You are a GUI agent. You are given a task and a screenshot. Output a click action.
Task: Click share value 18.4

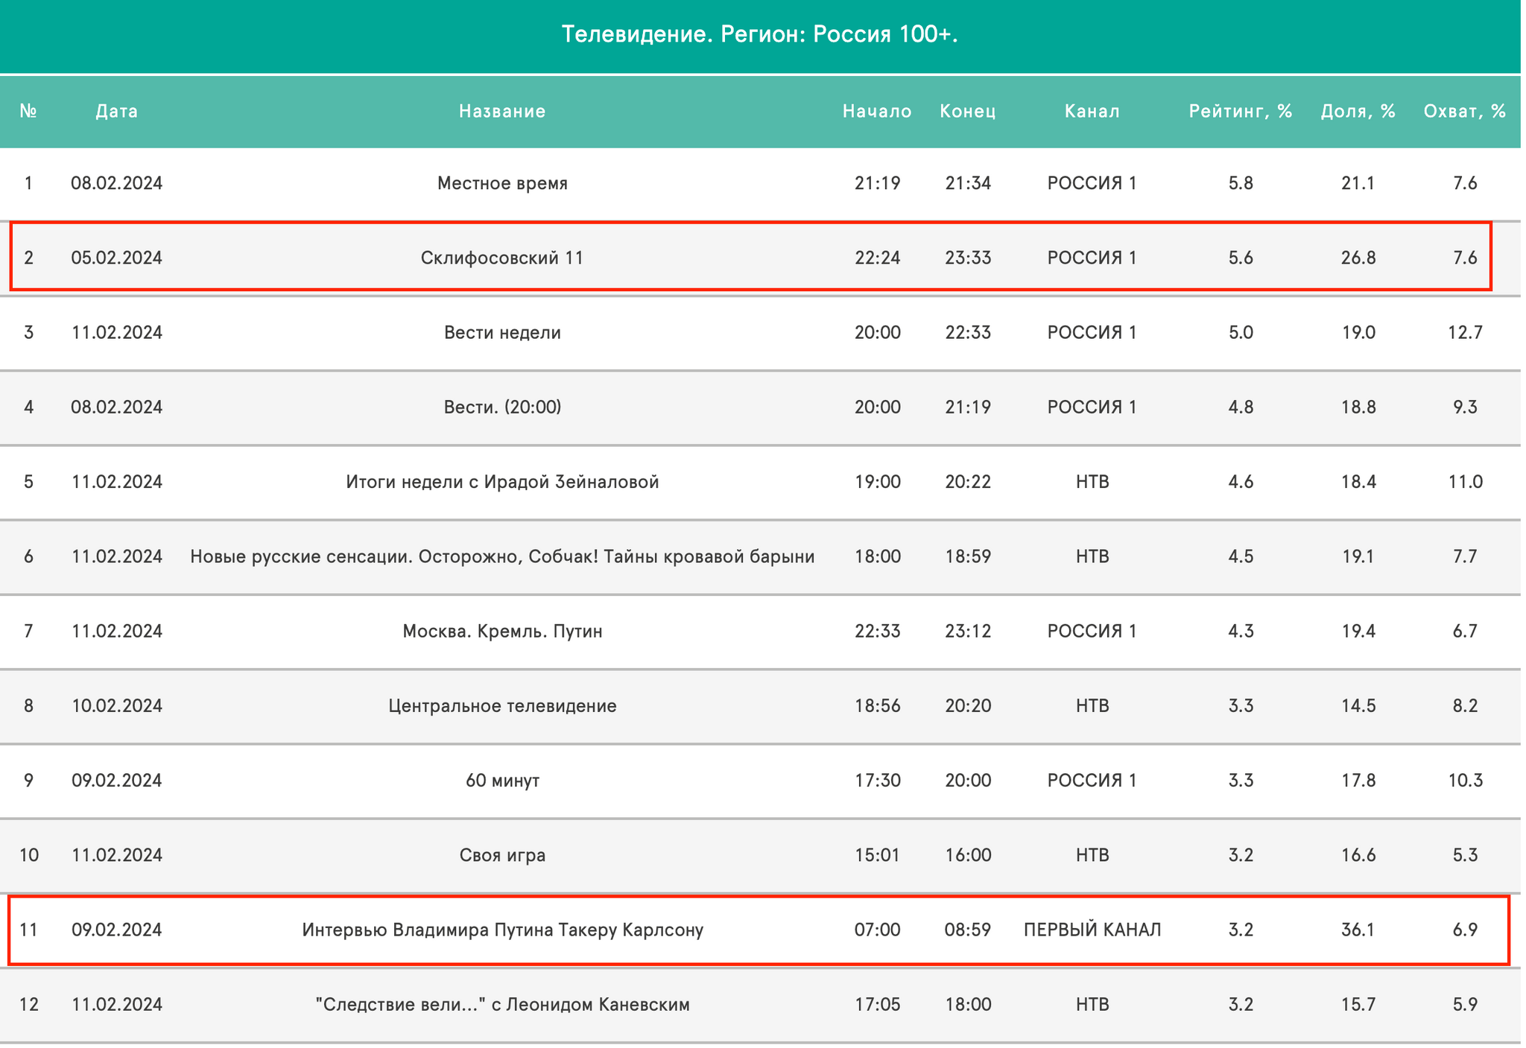[1358, 482]
